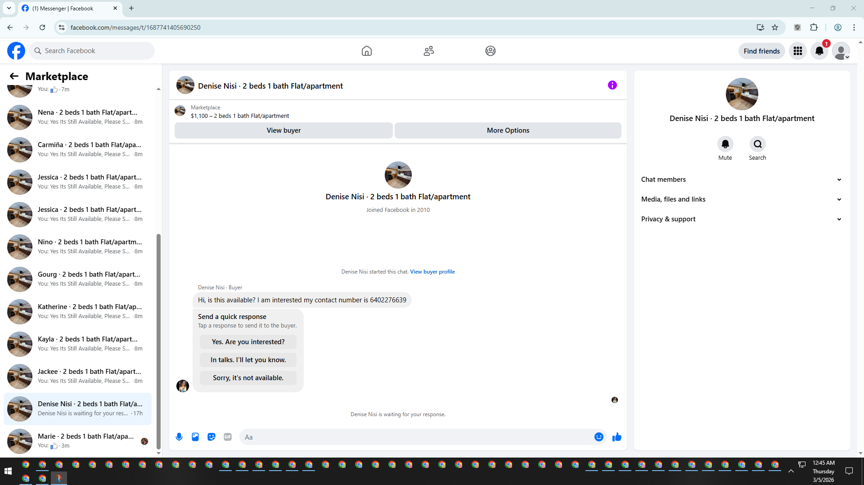Image resolution: width=864 pixels, height=485 pixels.
Task: Open conversation information purple icon
Action: click(x=612, y=85)
